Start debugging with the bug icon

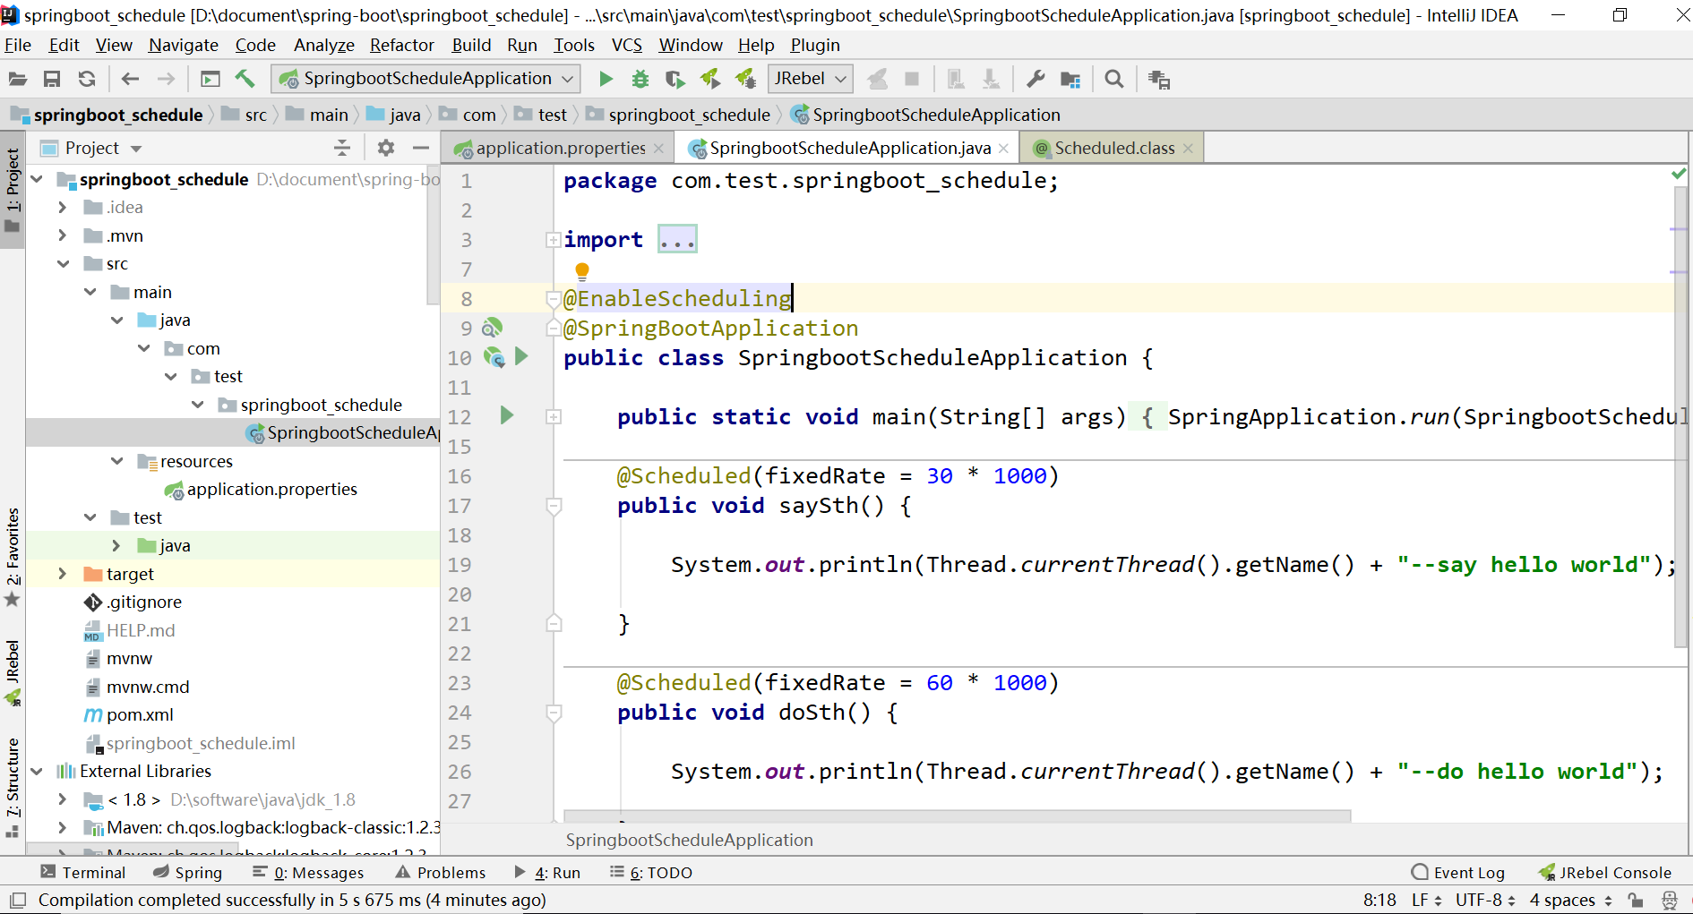pos(640,80)
